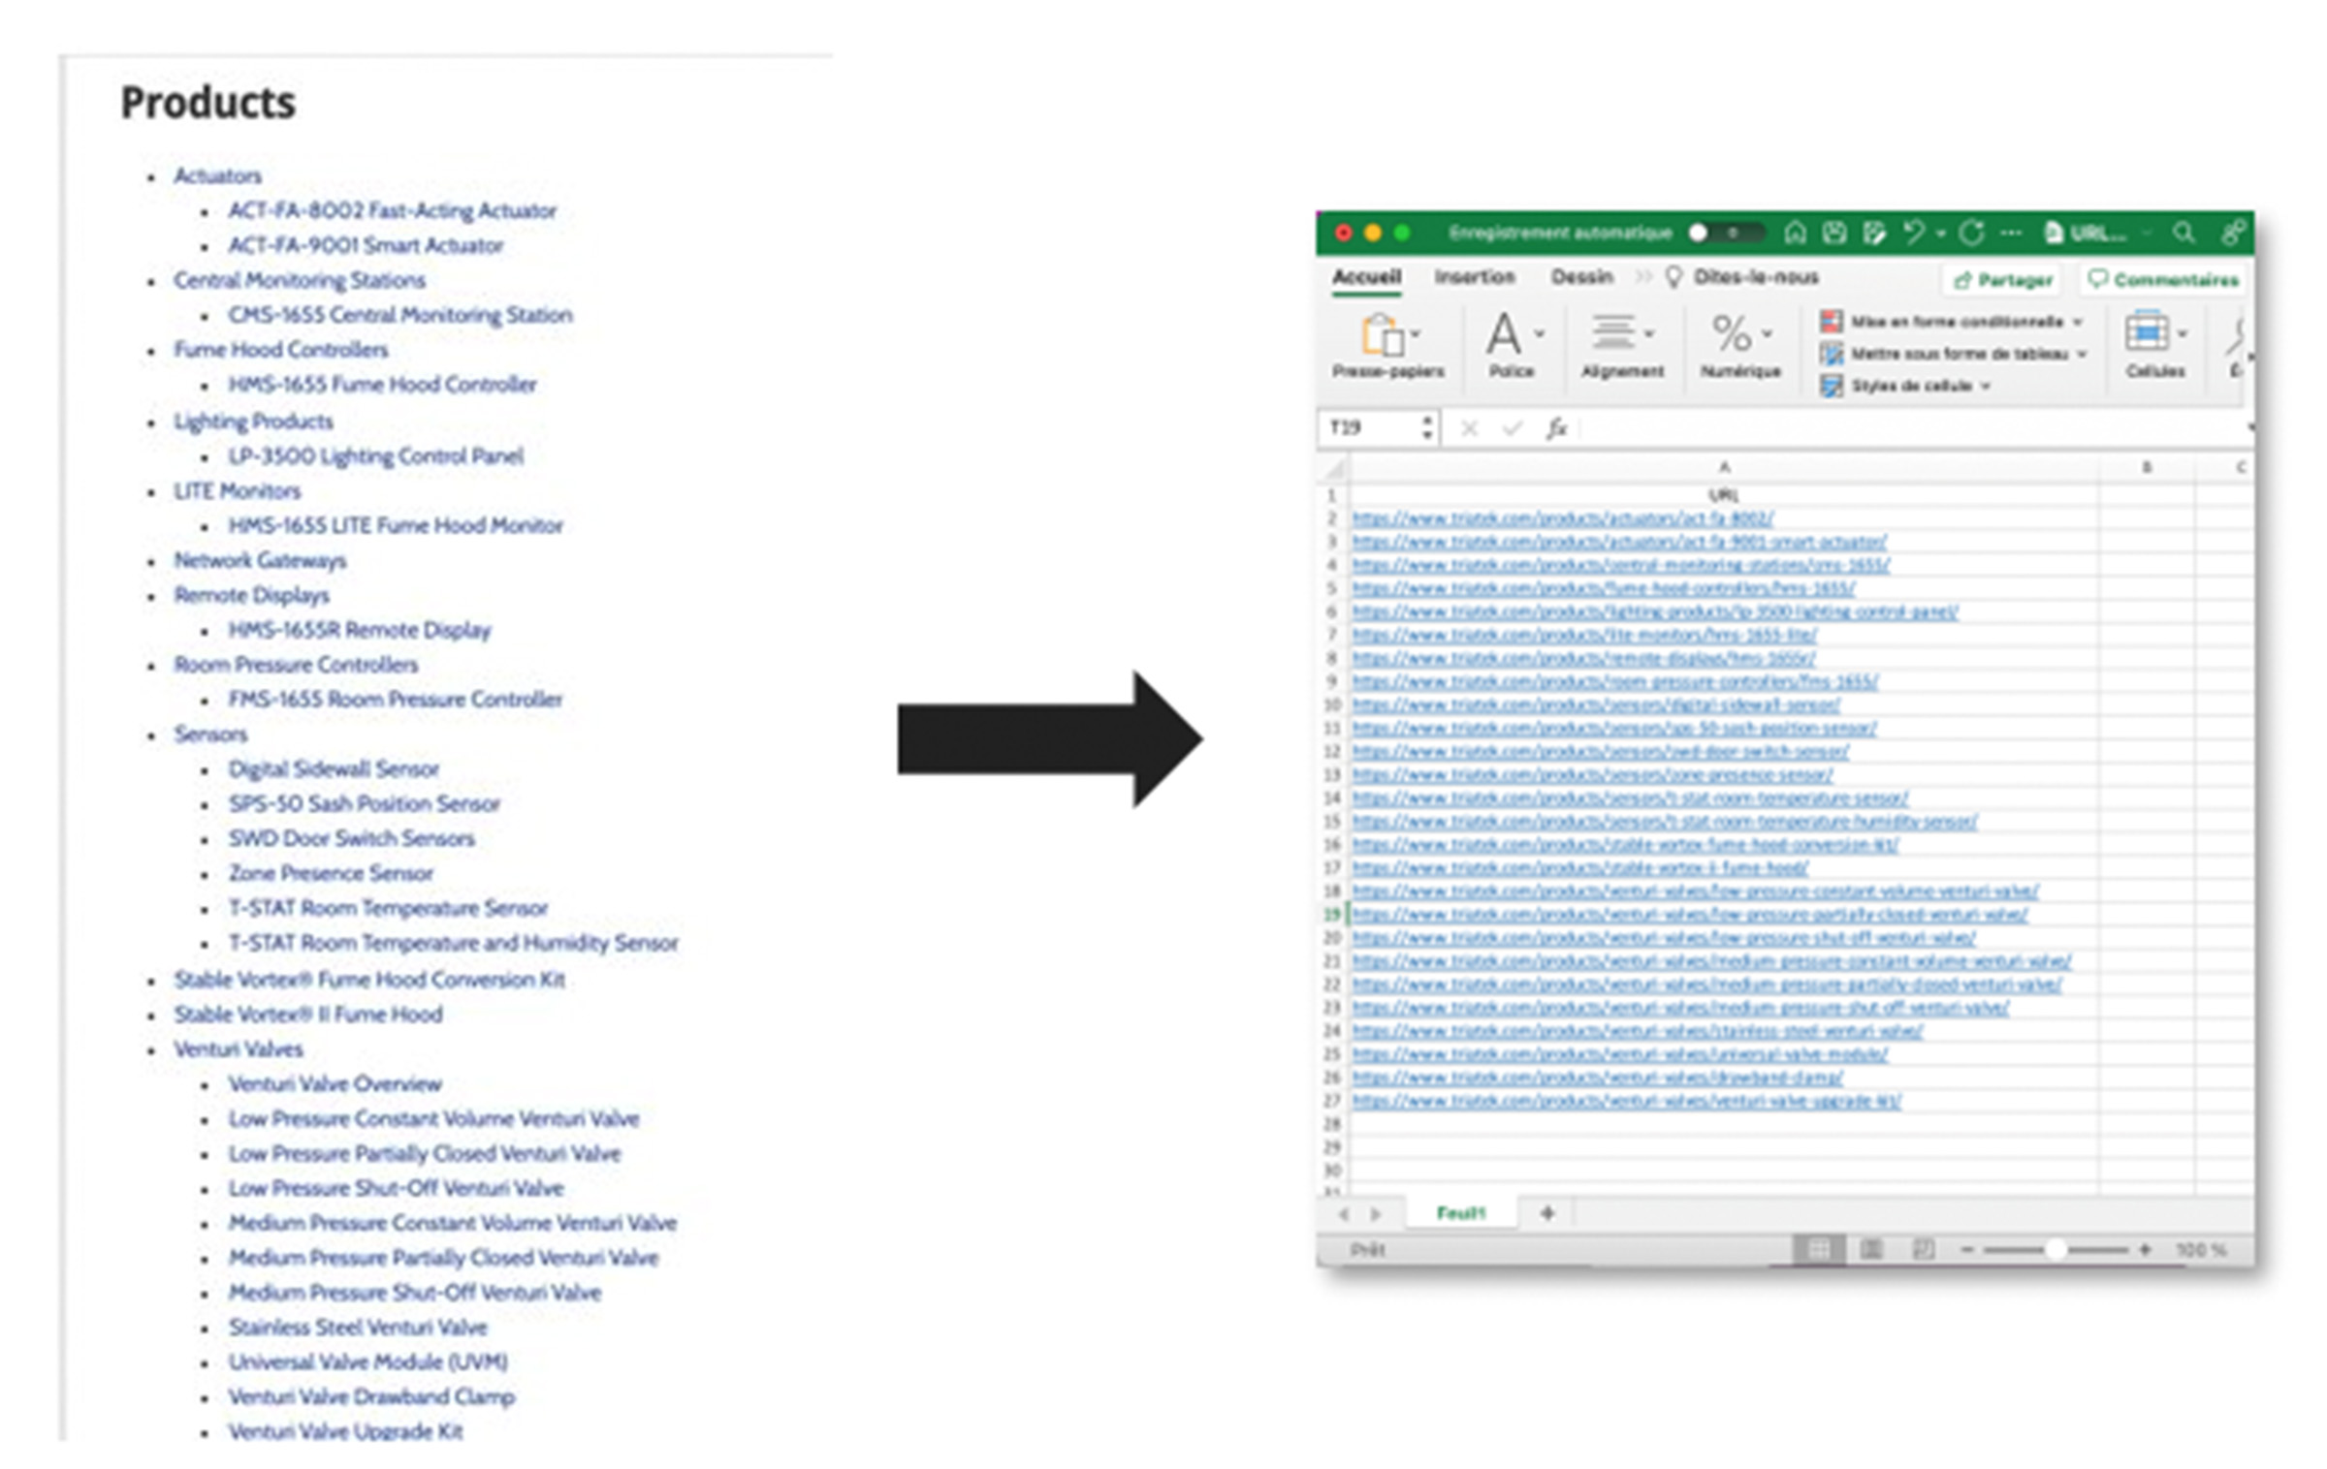Expand the Police dropdown arrow

1540,333
